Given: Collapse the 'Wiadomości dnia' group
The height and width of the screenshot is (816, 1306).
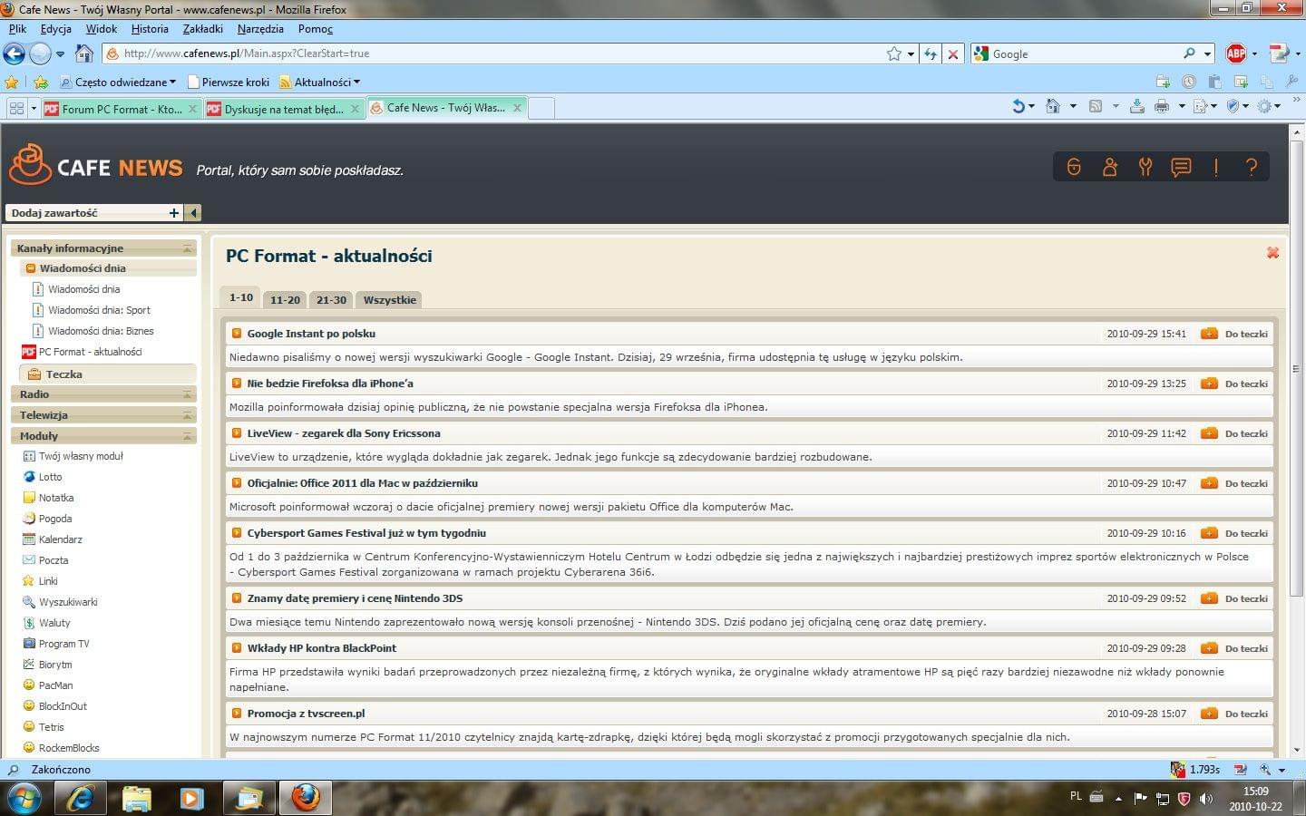Looking at the screenshot, I should pyautogui.click(x=31, y=268).
